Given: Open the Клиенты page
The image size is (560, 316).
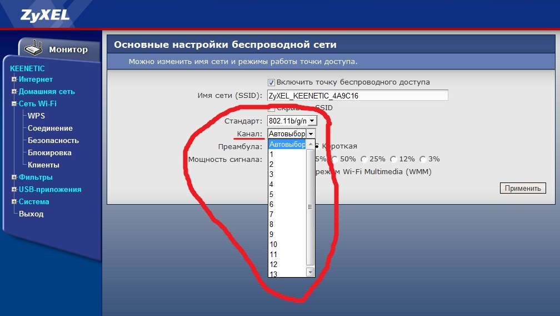Looking at the screenshot, I should click(x=43, y=165).
